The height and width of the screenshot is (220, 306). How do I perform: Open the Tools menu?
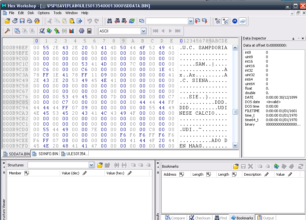(x=57, y=13)
